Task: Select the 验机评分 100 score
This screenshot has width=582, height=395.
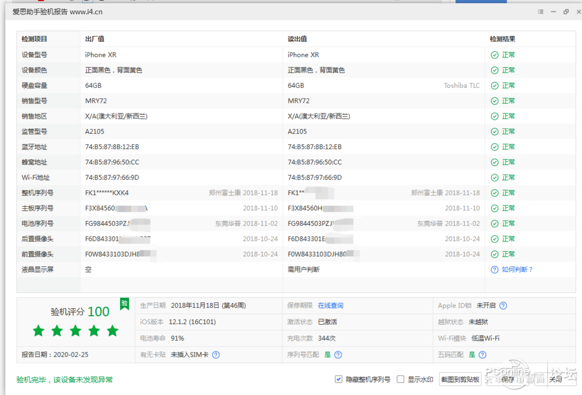Action: click(x=80, y=312)
